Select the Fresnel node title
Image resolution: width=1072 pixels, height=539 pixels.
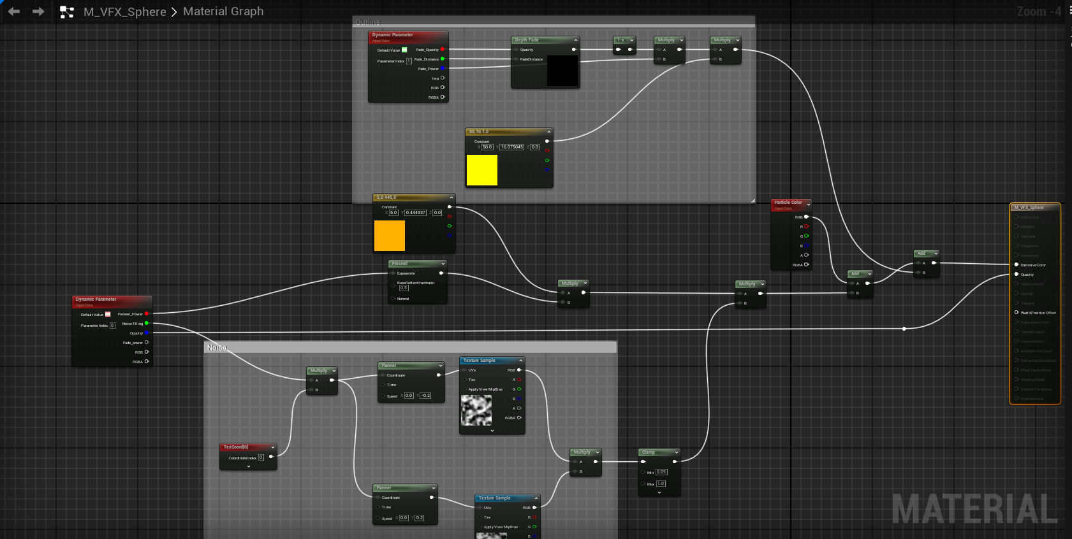(400, 264)
